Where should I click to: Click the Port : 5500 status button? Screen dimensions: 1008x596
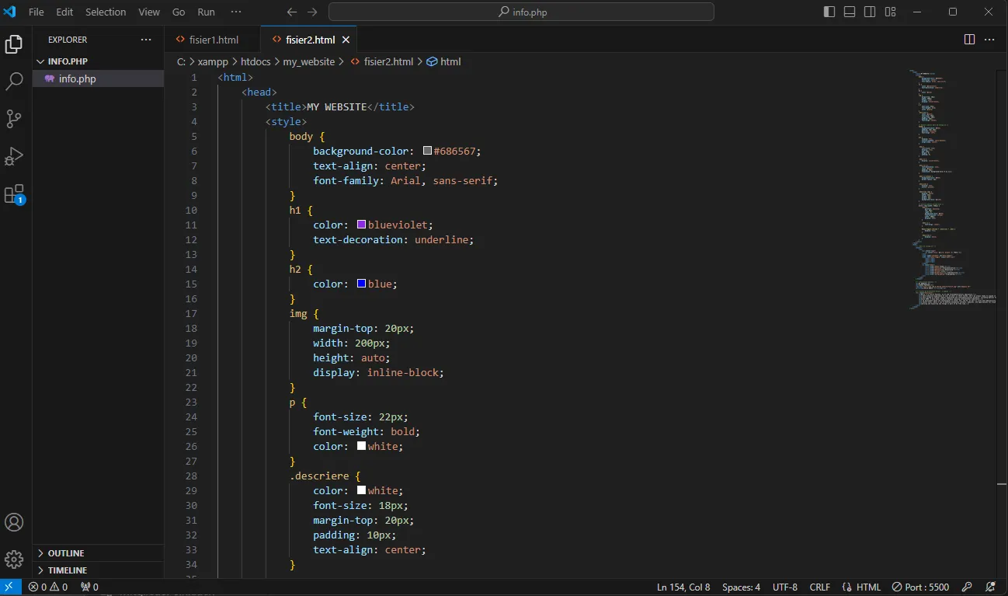[920, 587]
